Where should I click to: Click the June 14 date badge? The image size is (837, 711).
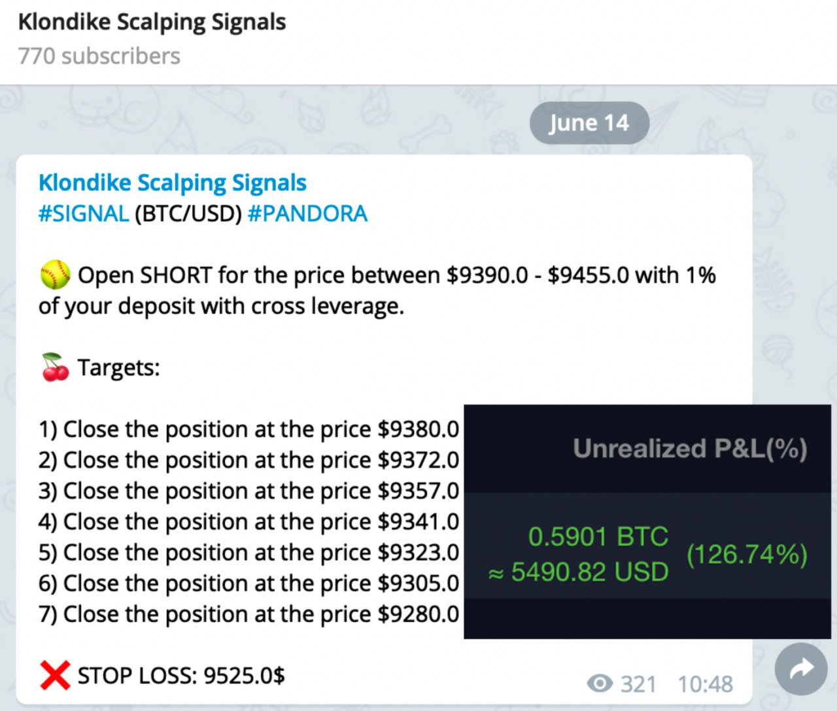[589, 123]
